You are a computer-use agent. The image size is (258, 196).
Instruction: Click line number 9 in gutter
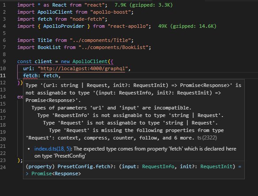[x=4, y=61]
